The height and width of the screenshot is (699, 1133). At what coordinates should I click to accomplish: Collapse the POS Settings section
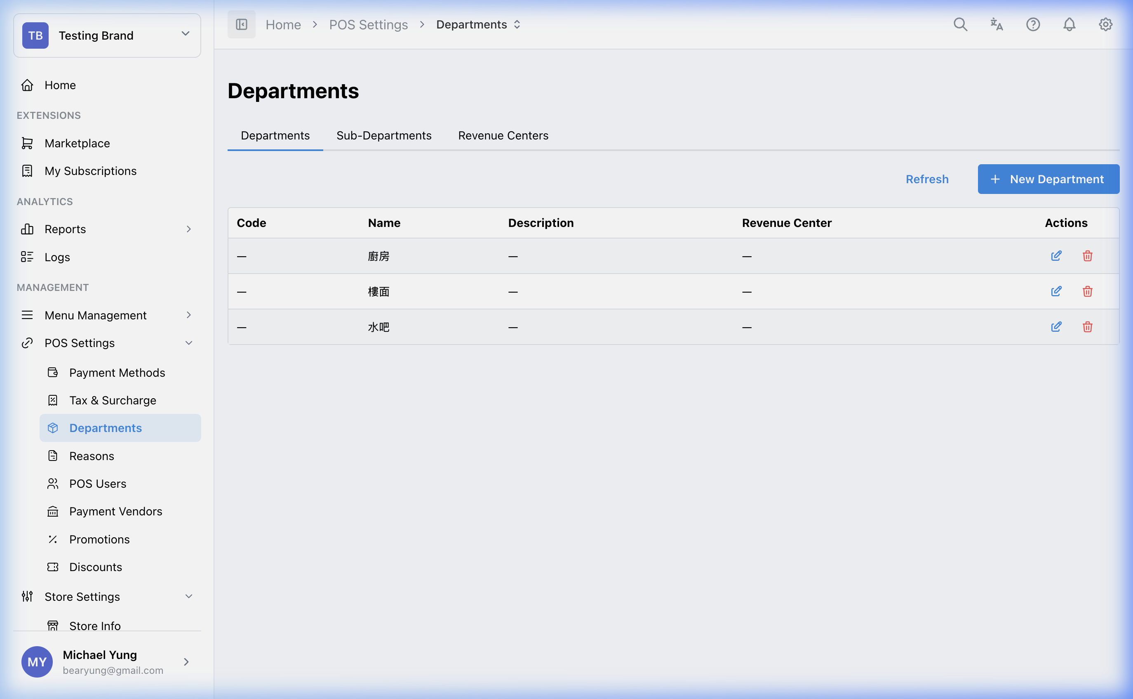(x=188, y=343)
